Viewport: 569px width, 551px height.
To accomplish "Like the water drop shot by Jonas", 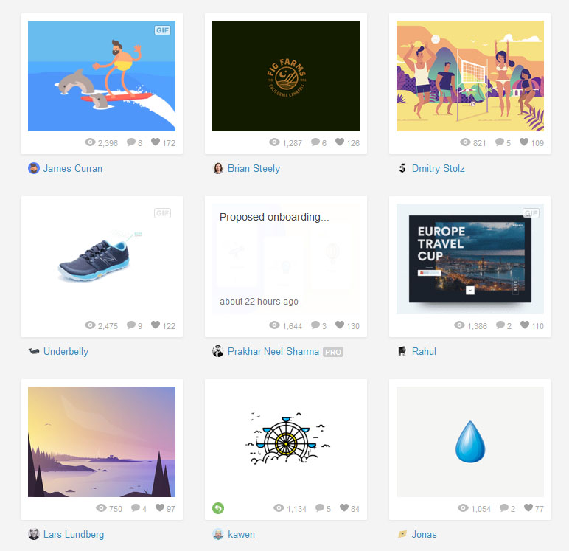I will (x=528, y=507).
